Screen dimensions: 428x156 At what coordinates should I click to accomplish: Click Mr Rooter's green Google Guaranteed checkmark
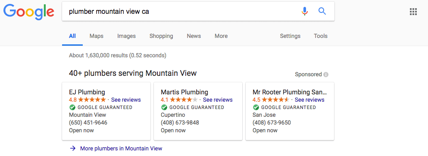pyautogui.click(x=256, y=107)
